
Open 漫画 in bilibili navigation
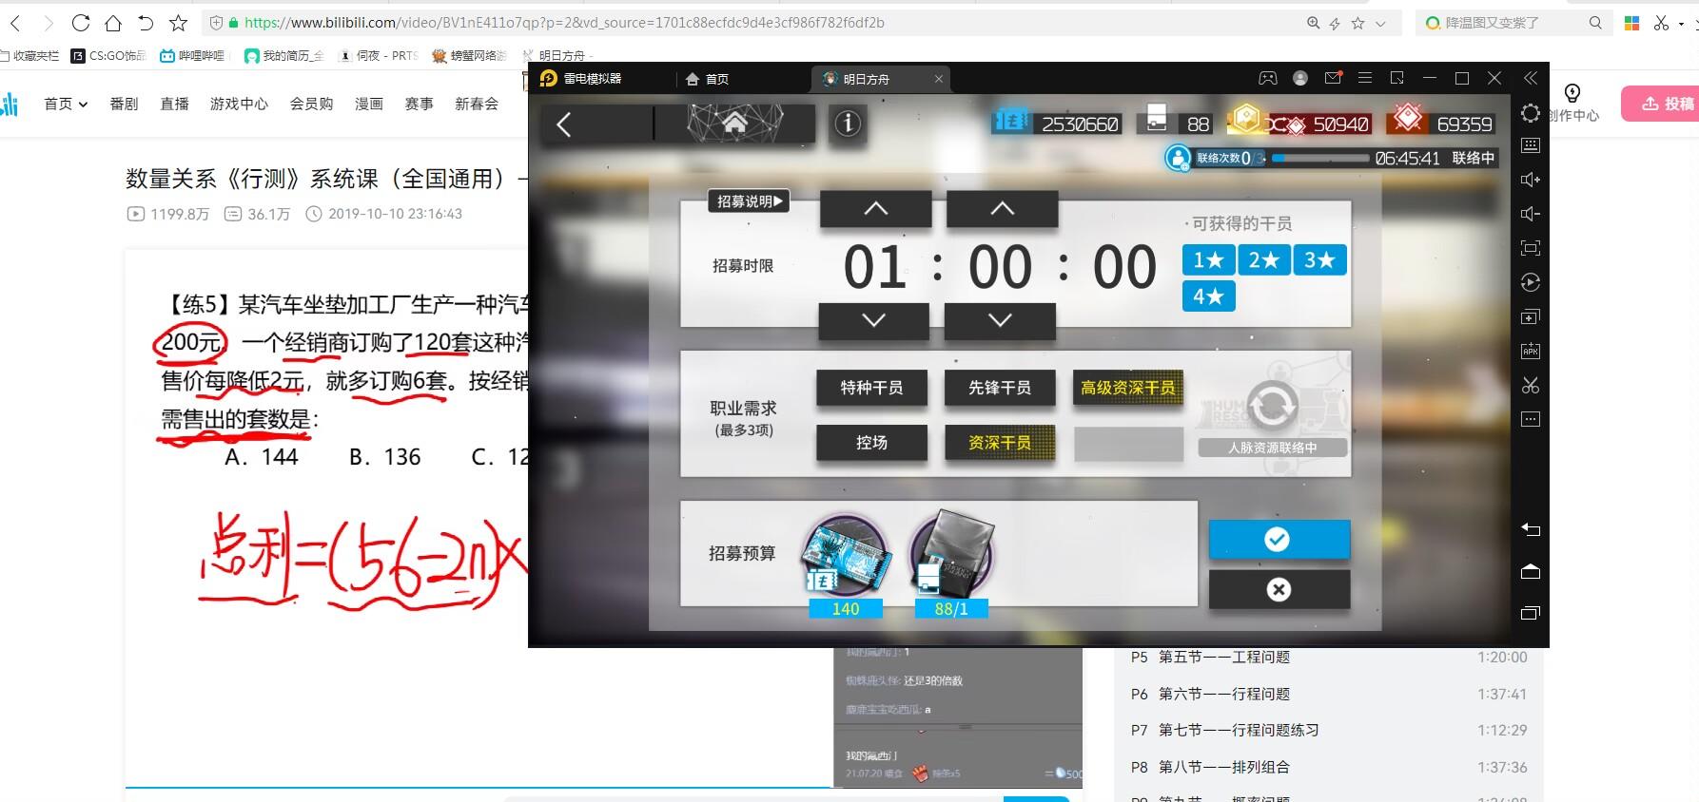click(368, 104)
